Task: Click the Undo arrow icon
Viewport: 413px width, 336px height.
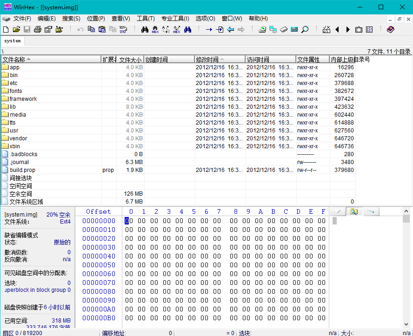Action: click(80, 29)
